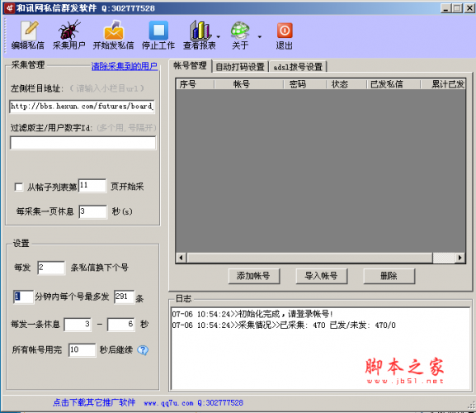Open the 编辑私信 edit message tool

tap(27, 35)
